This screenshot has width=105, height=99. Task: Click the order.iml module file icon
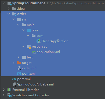click(x=19, y=68)
